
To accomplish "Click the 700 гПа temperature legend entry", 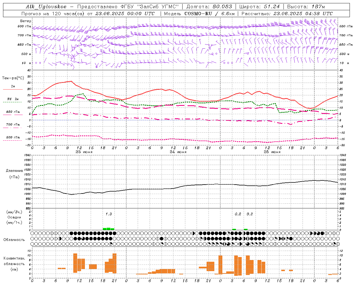I will [13, 125].
